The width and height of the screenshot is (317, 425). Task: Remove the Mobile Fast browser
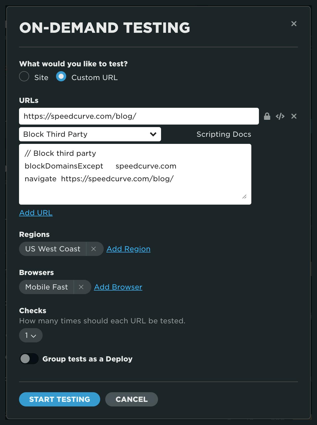click(81, 287)
